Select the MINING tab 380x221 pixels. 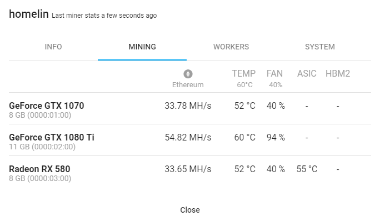142,47
